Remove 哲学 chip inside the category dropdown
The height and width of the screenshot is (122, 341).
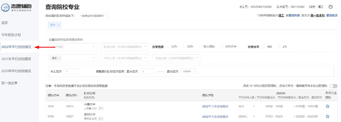tap(59, 58)
